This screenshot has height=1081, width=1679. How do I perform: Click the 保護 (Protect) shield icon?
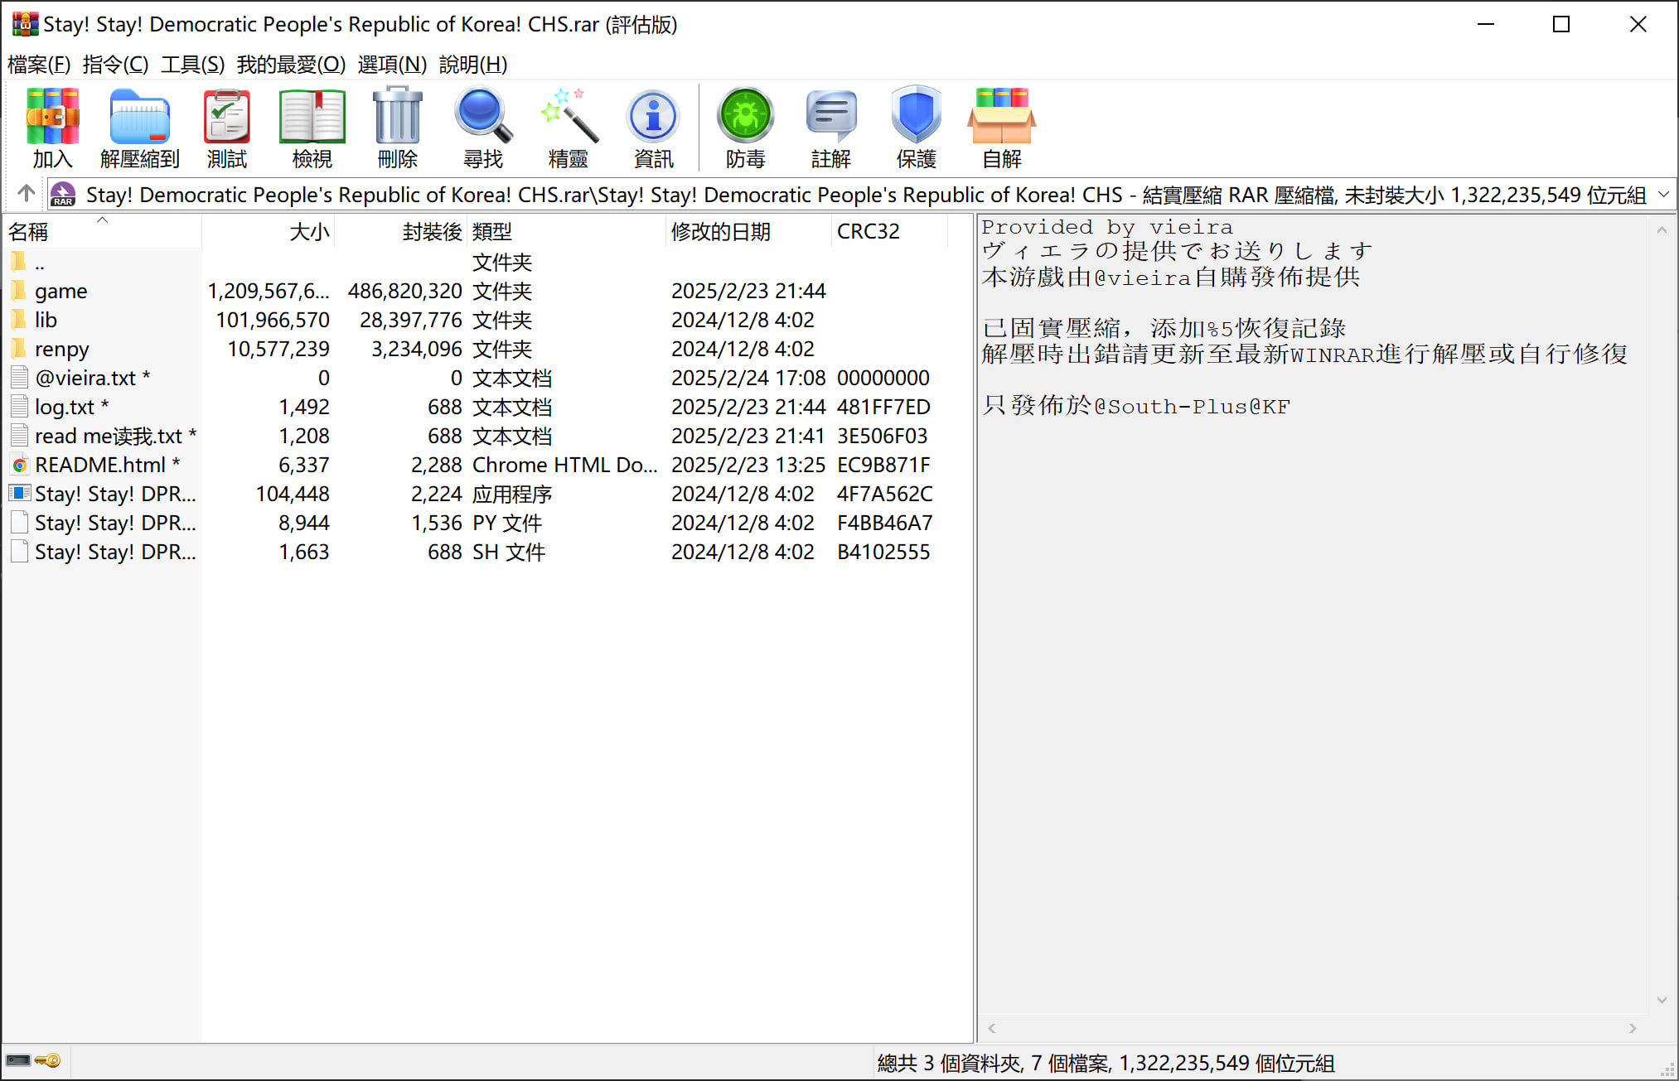coord(916,118)
